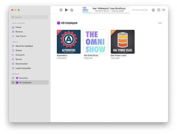View Saved episodes
Screen dimensions: 177x134
pyautogui.click(x=18, y=59)
